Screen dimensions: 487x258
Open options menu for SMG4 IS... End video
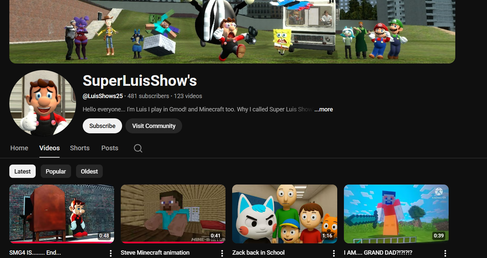coord(111,253)
